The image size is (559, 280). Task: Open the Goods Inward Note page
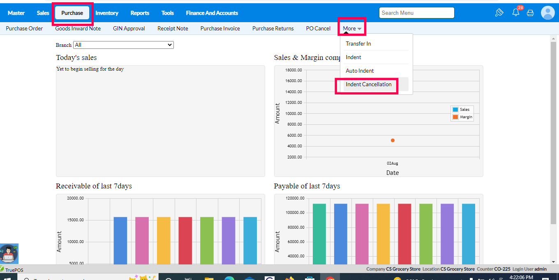pos(78,28)
